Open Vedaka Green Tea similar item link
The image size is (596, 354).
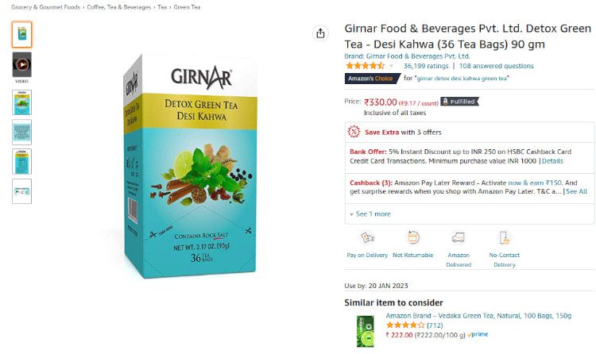[x=478, y=316]
